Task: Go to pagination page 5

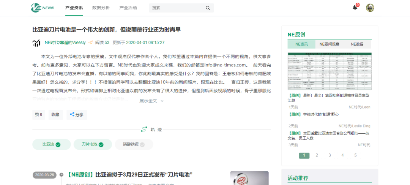Action: click(x=355, y=155)
